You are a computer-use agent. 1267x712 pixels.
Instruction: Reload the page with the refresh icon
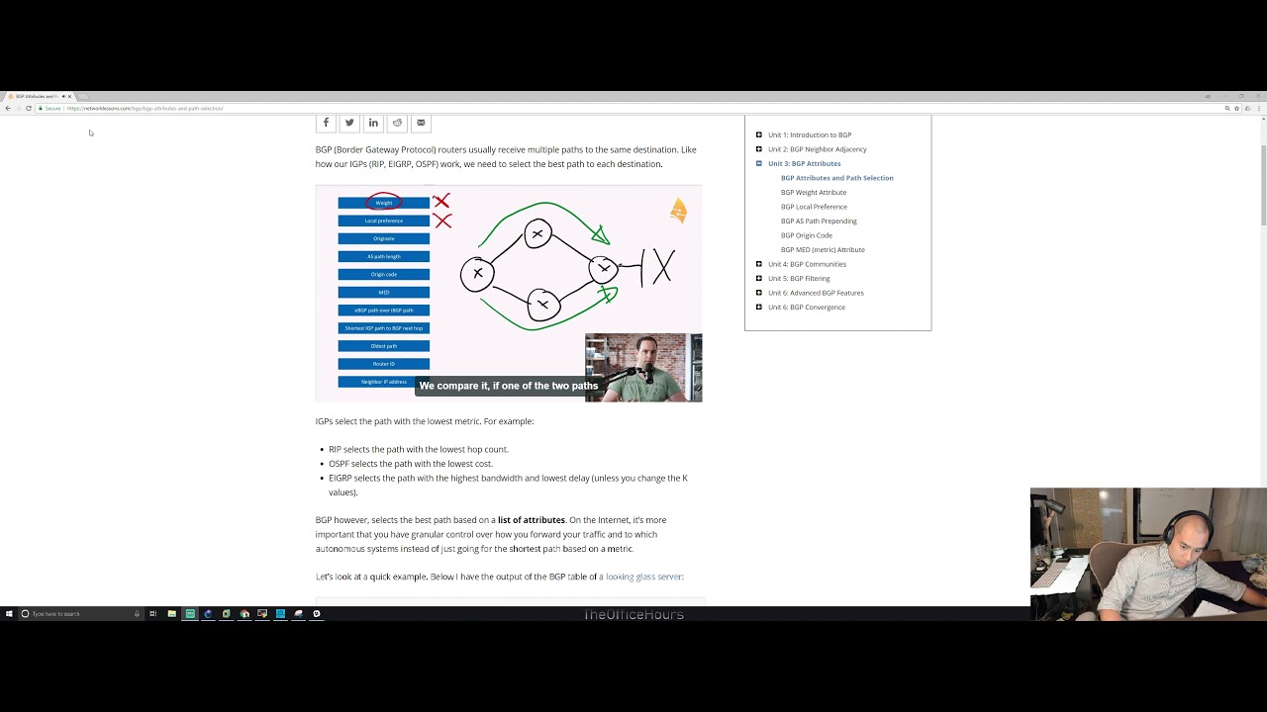coord(29,108)
